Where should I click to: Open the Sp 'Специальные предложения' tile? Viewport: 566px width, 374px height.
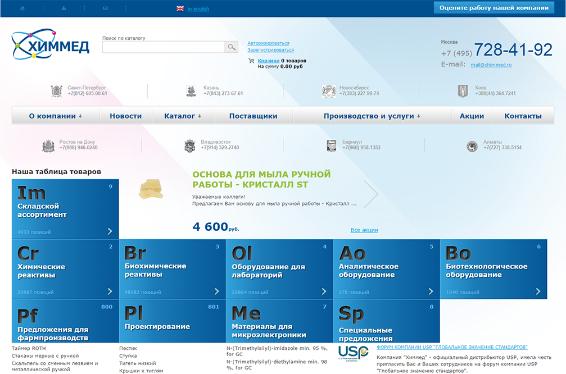pos(387,321)
